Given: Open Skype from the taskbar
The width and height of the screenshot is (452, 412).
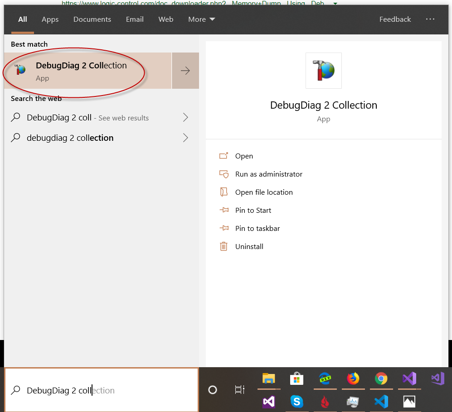Looking at the screenshot, I should pyautogui.click(x=296, y=401).
